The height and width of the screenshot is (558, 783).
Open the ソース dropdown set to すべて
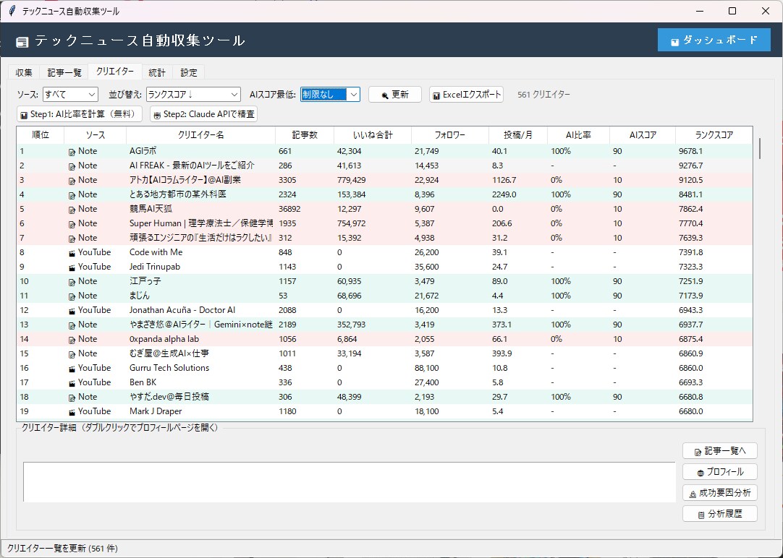pos(70,94)
